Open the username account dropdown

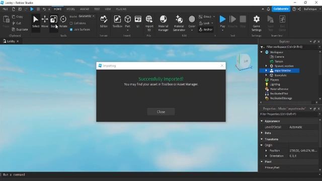[320, 9]
